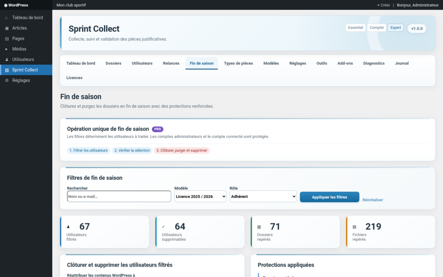Viewport: 443px width, 277px height.
Task: Click the Réinitialiser link
Action: point(372,200)
